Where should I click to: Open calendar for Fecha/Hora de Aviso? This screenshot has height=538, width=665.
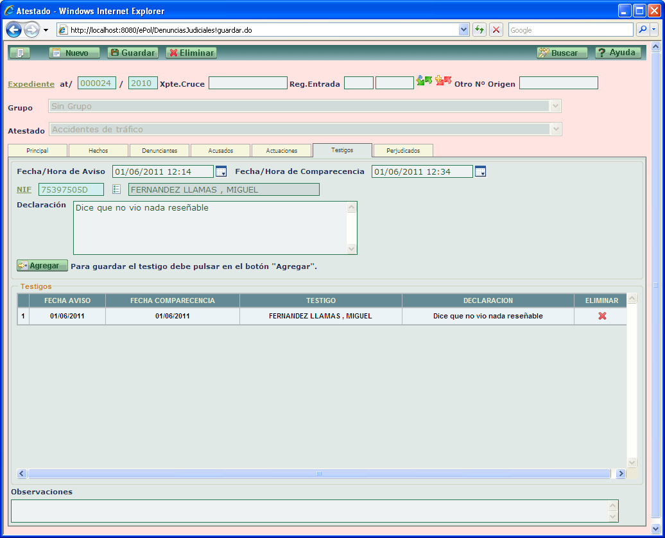(x=221, y=171)
